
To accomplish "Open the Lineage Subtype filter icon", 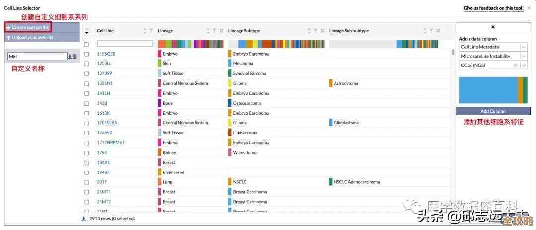I will point(315,31).
